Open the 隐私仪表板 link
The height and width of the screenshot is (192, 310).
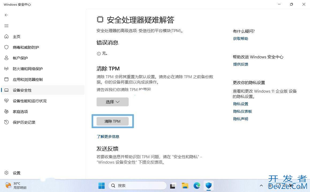(x=242, y=111)
